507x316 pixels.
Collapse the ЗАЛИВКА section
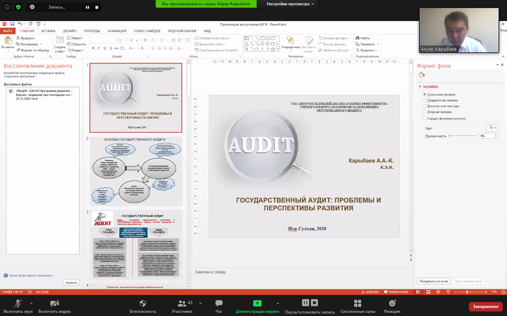[x=420, y=87]
